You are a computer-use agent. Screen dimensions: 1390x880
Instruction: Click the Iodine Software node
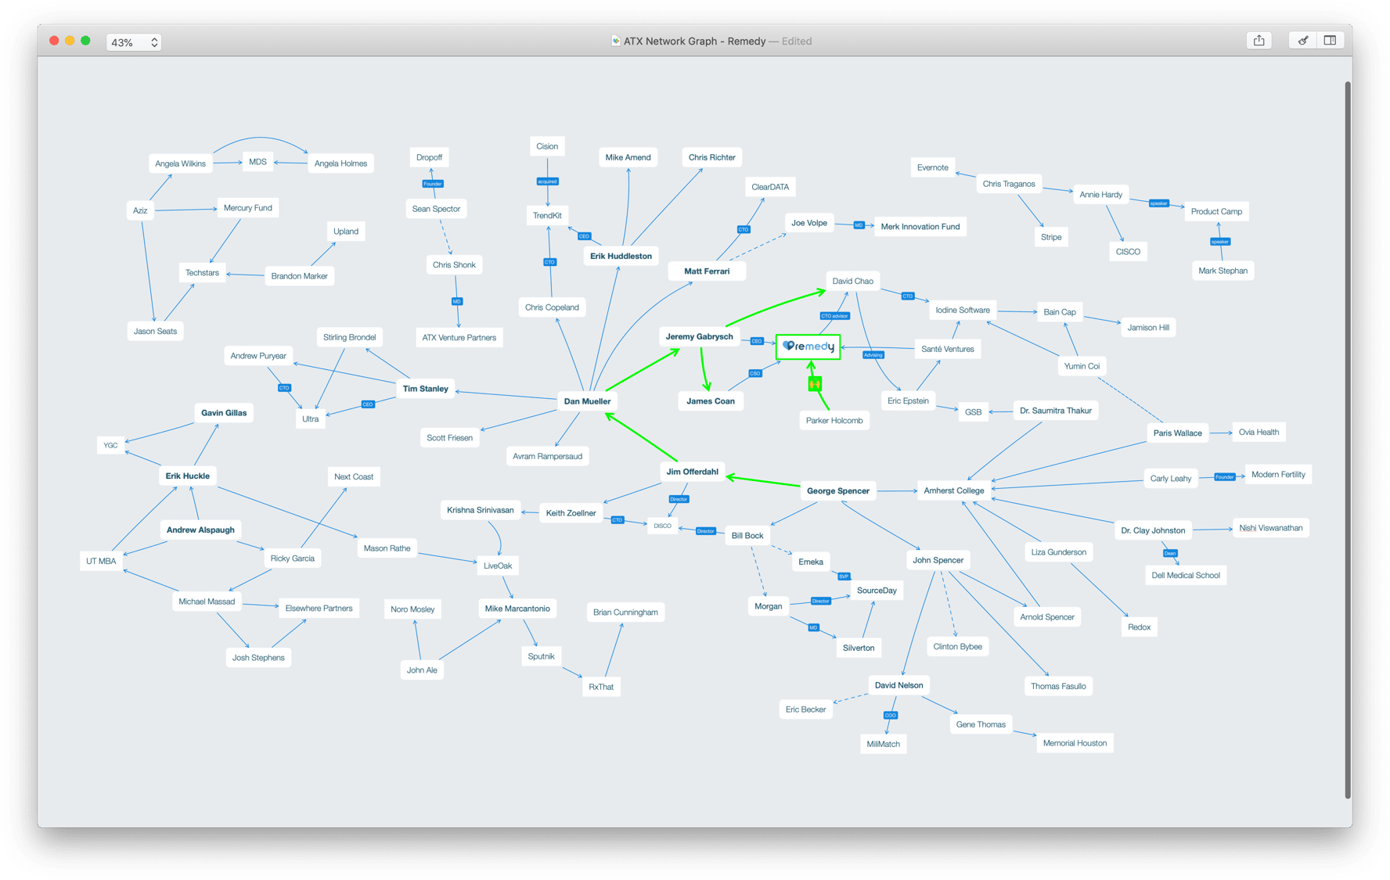(962, 311)
